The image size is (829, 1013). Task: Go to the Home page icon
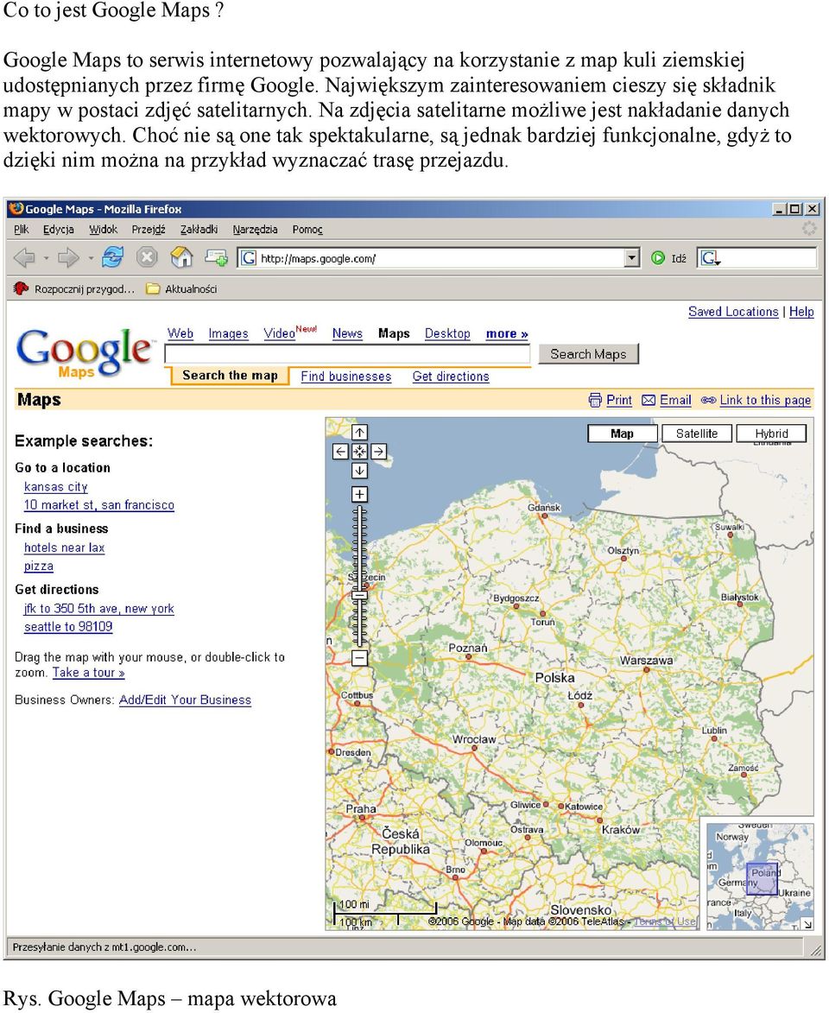tap(181, 257)
